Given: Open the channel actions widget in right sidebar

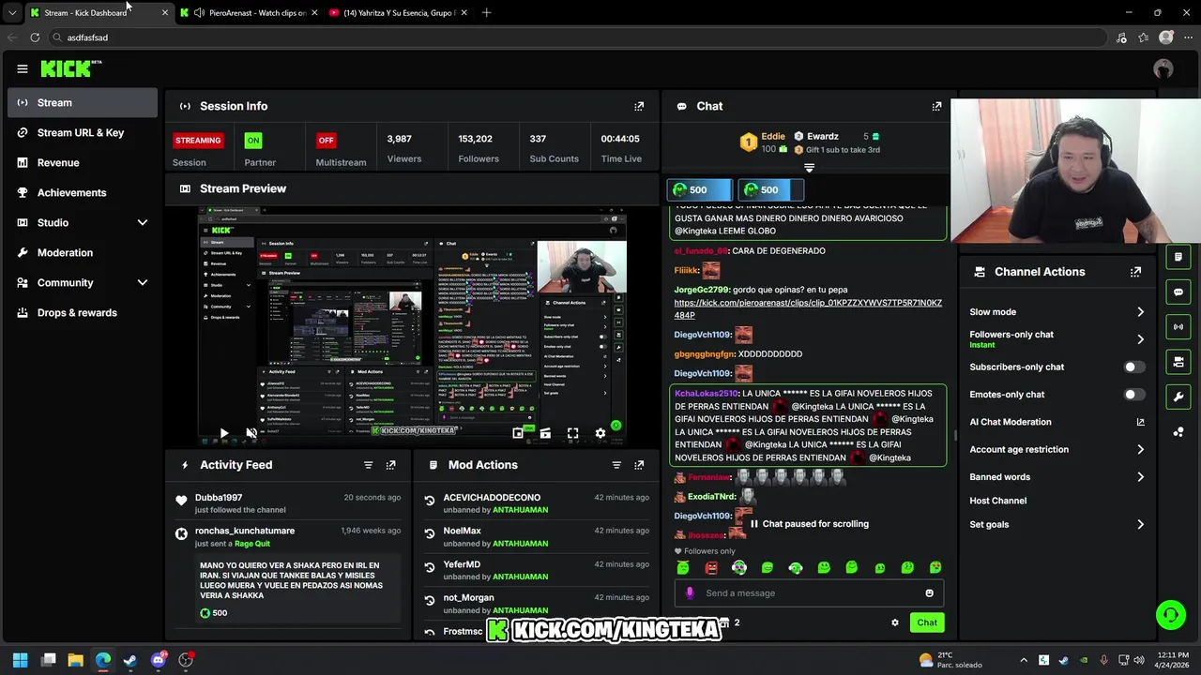Looking at the screenshot, I should 1178,362.
